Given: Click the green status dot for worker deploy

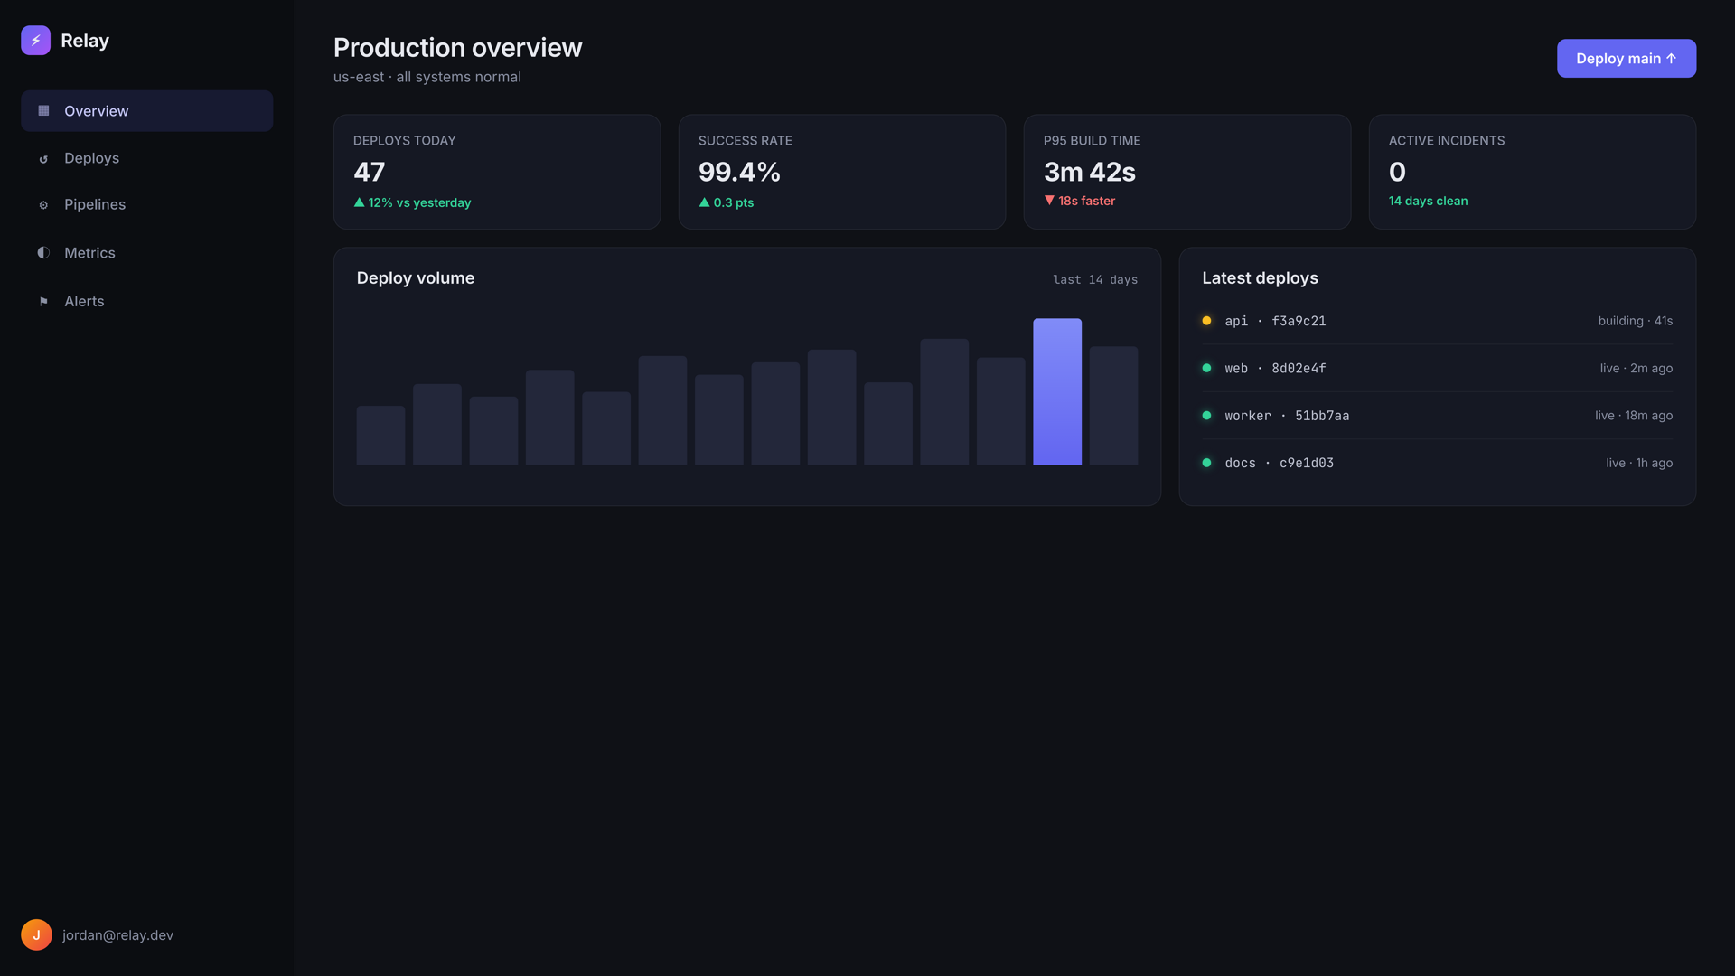Looking at the screenshot, I should pos(1206,416).
